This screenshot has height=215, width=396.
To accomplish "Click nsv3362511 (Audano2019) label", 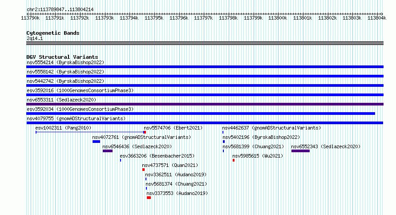I will pos(176,174).
